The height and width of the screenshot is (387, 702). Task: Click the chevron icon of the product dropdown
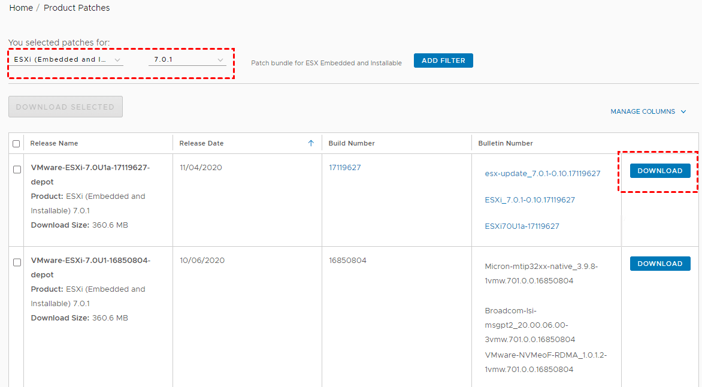[x=117, y=59]
